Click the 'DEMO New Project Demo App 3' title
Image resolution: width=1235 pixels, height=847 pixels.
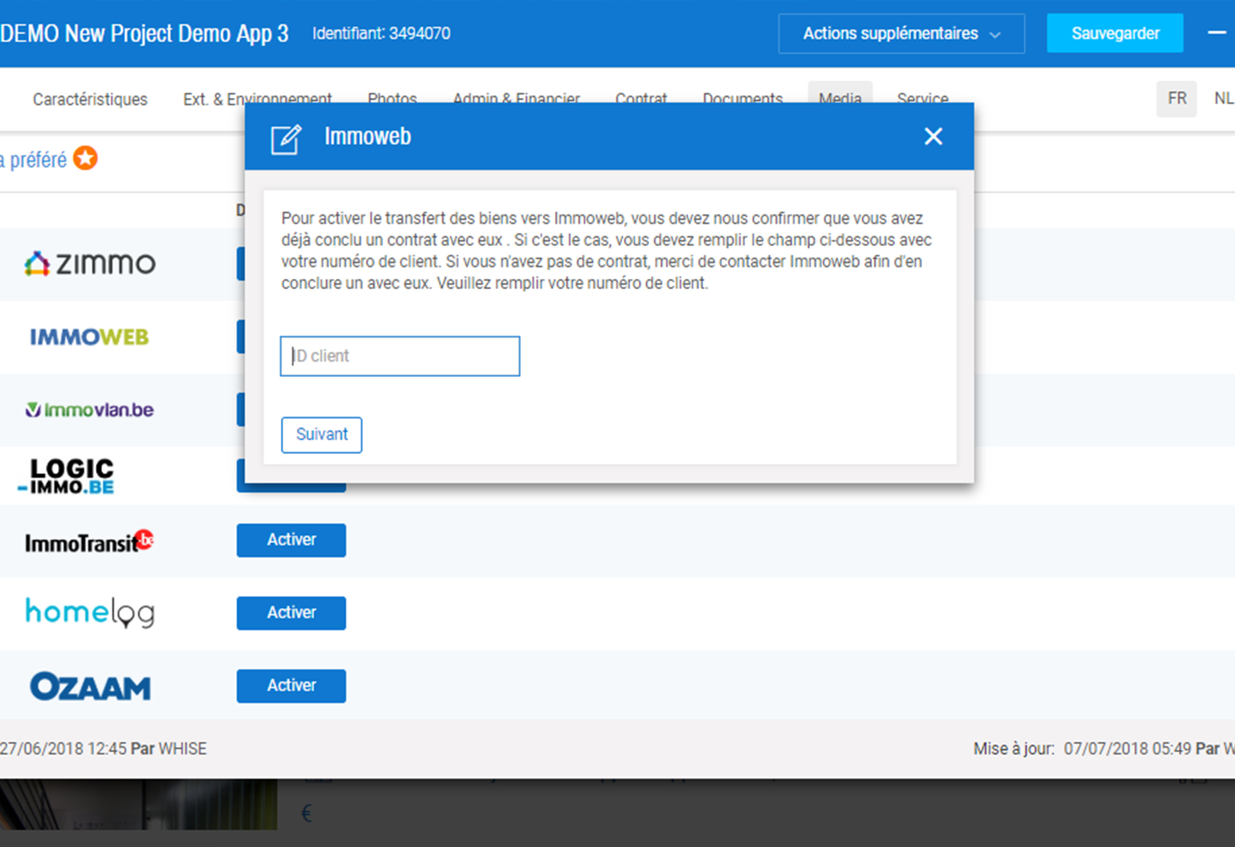[x=144, y=33]
